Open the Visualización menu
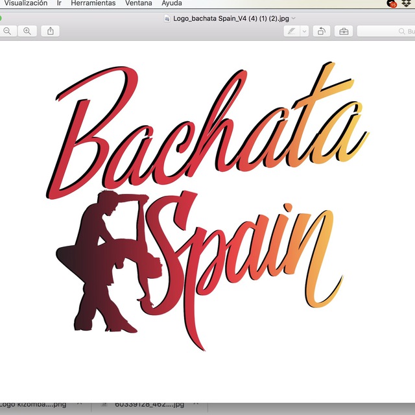 click(26, 3)
